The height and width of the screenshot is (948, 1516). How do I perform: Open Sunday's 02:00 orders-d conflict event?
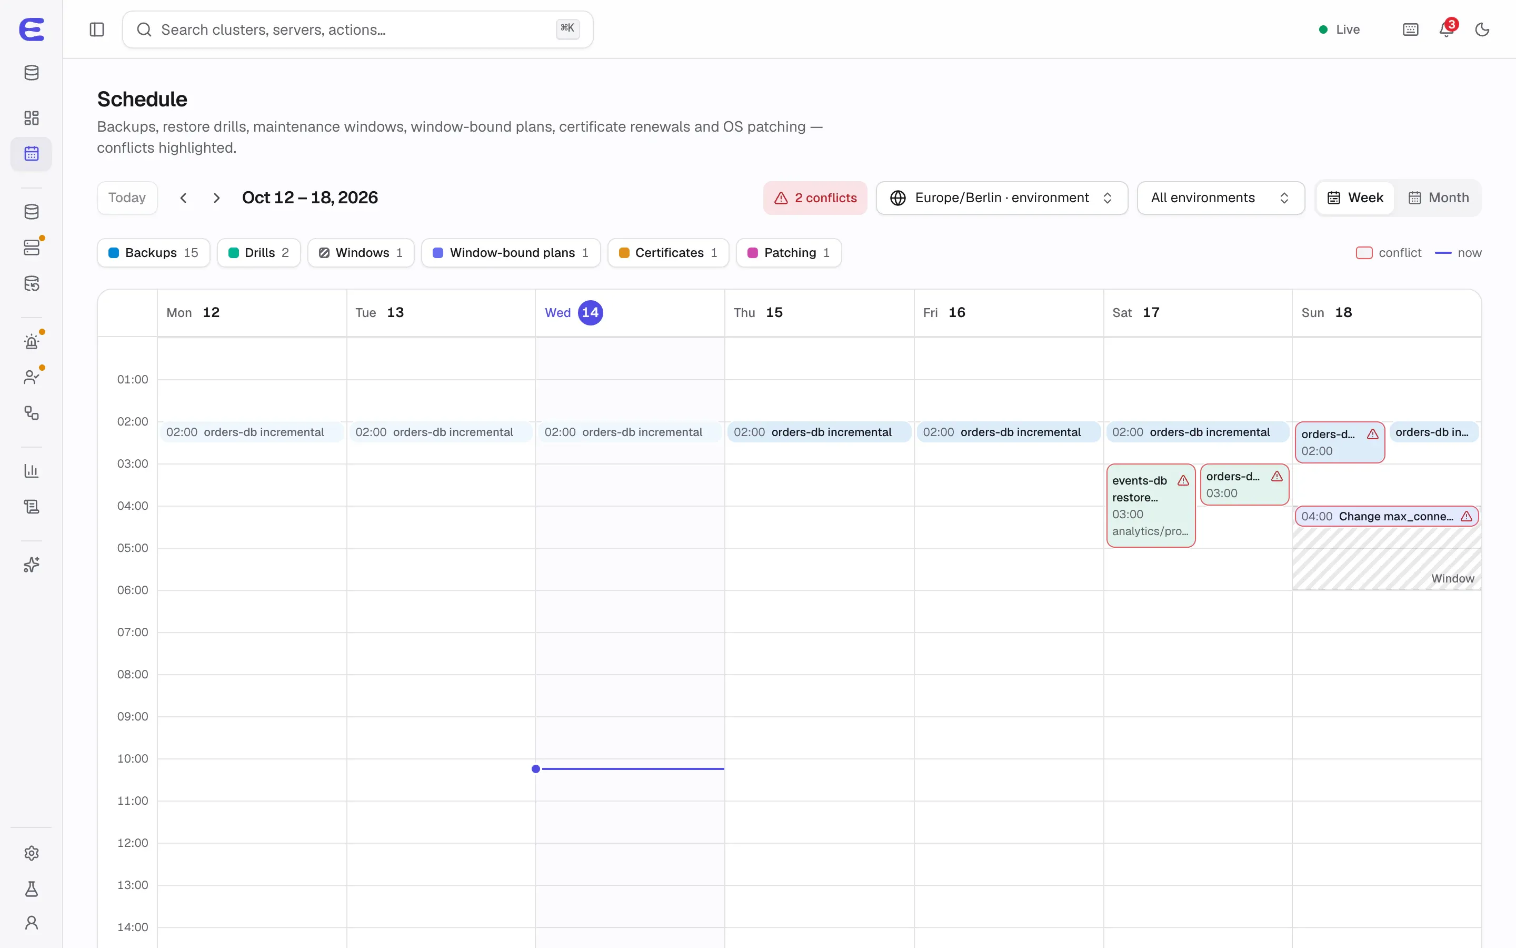click(1339, 442)
